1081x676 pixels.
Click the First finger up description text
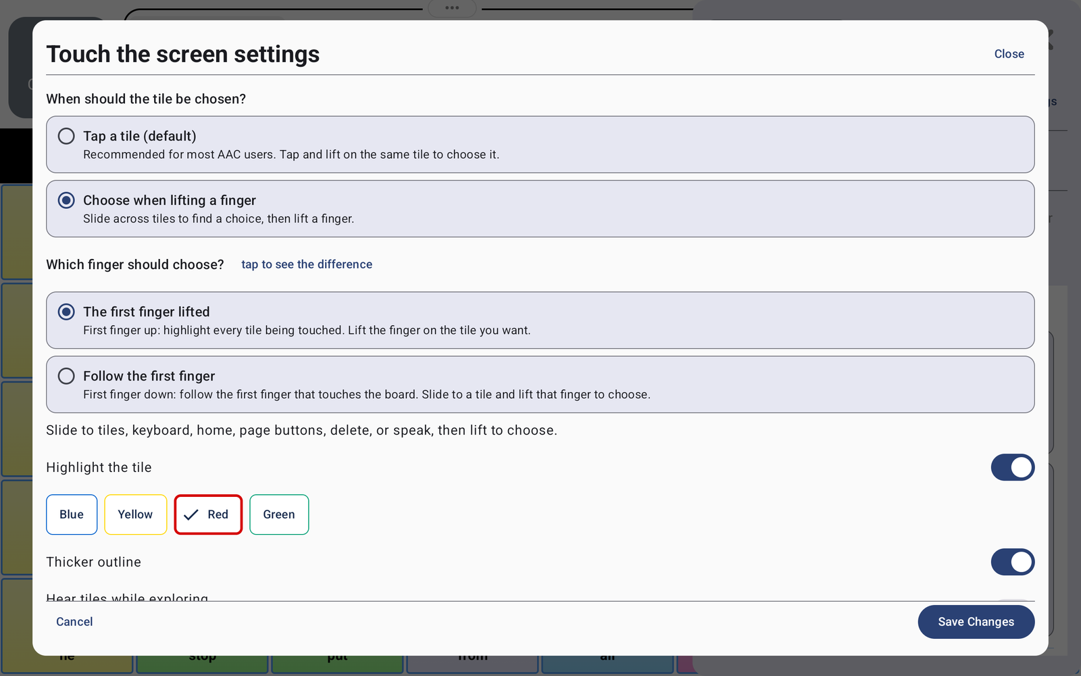point(307,331)
